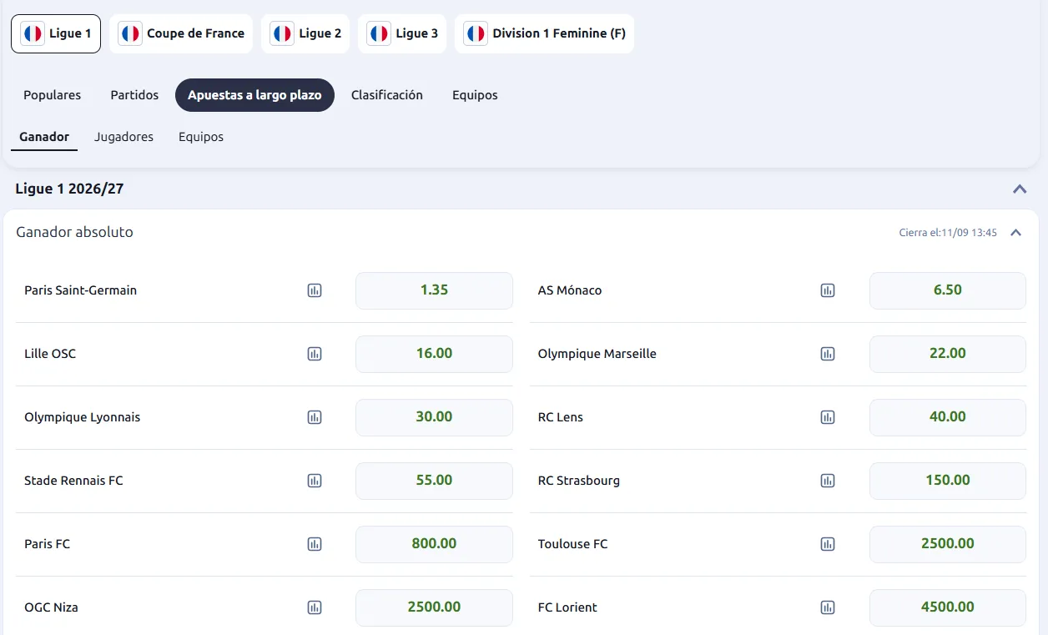Bet on Toulouse FC at 2500.00
Viewport: 1048px width, 635px height.
948,544
